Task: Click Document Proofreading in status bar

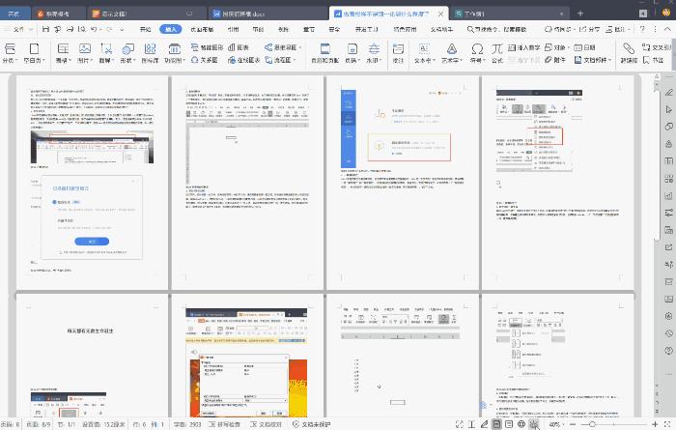Action: pos(266,424)
